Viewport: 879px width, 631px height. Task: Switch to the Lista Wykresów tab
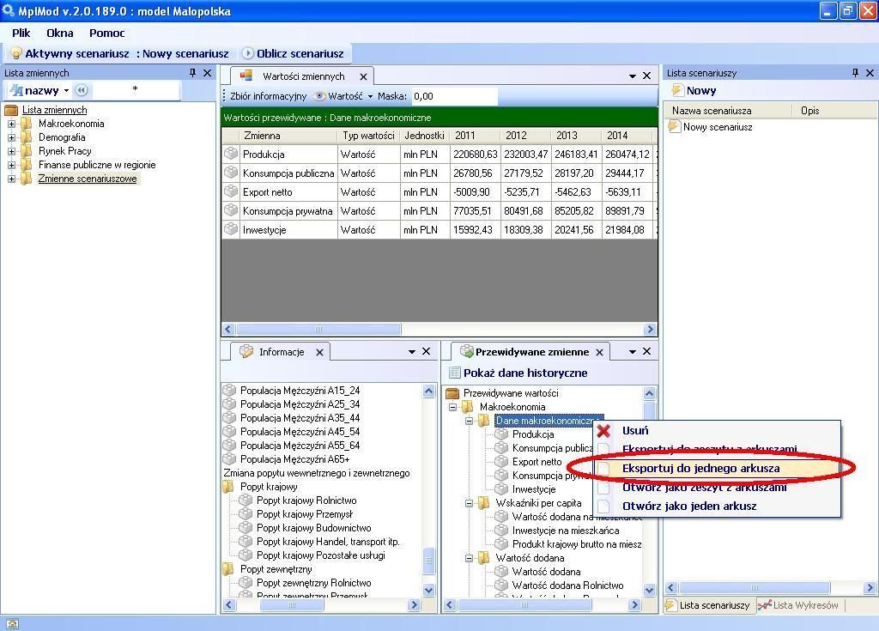pyautogui.click(x=798, y=605)
